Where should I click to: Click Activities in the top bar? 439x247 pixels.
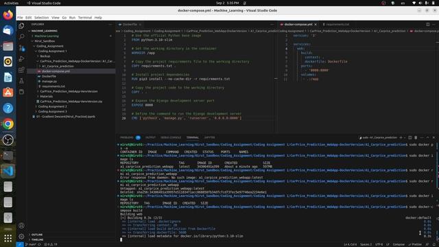pos(11,3)
